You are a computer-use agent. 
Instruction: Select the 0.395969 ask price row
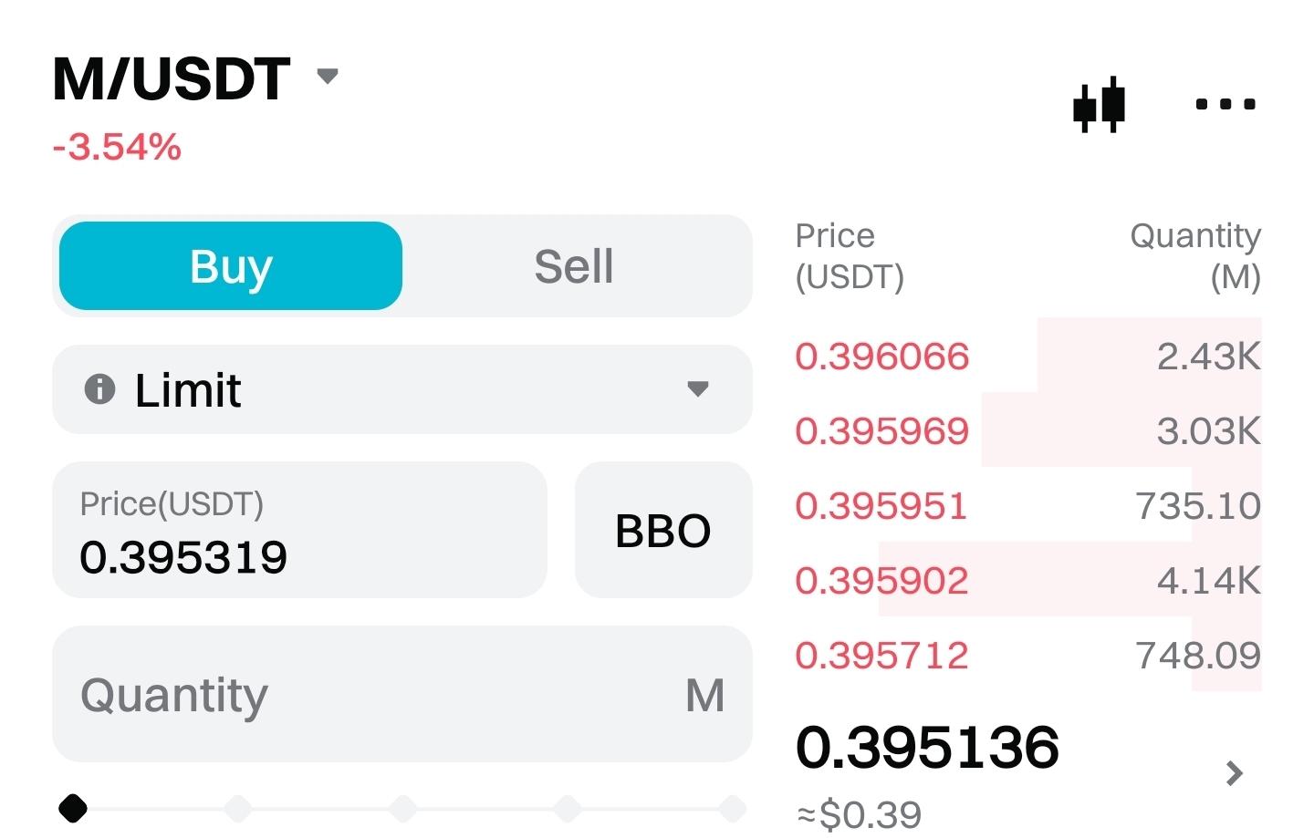click(x=881, y=431)
